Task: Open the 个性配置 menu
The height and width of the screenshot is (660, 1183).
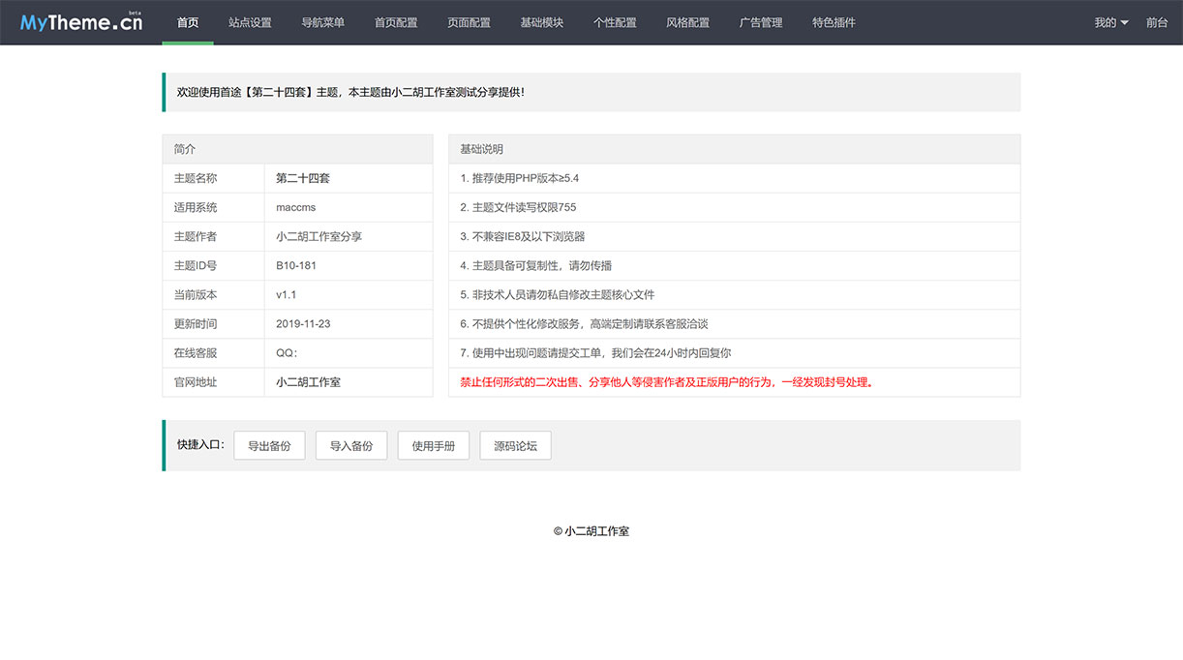Action: coord(615,21)
